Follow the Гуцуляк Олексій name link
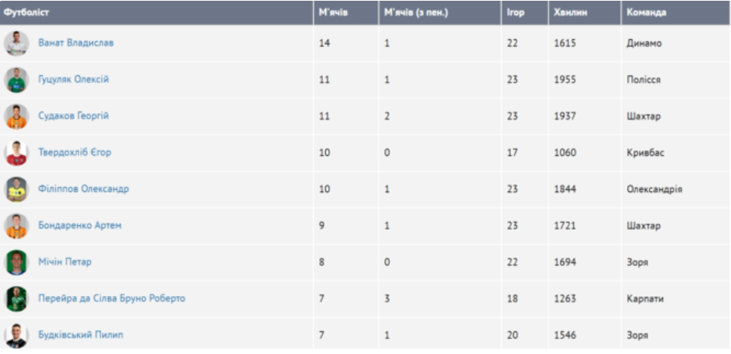Viewport: 731px width, 354px height. pos(74,80)
